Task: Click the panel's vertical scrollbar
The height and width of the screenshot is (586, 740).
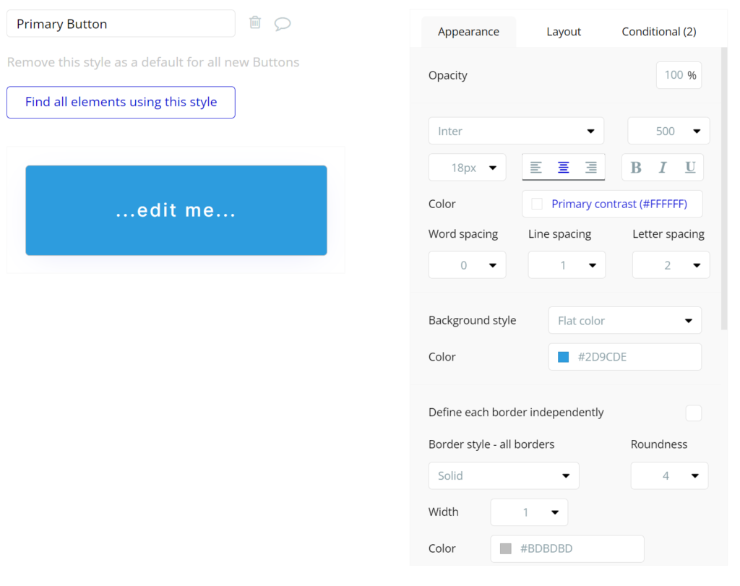Action: (724, 189)
